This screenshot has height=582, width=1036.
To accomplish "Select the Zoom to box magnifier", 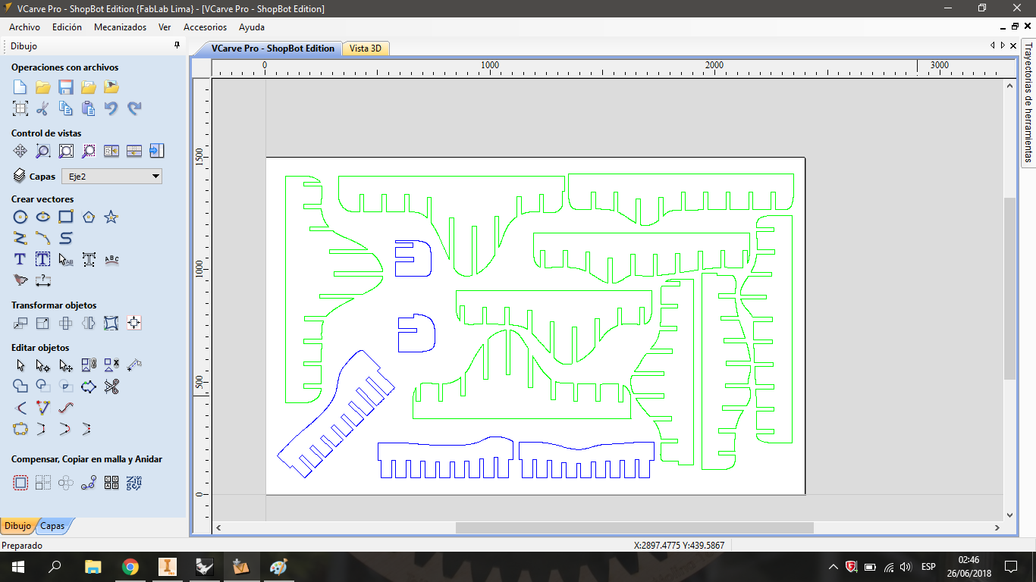I will click(x=43, y=151).
